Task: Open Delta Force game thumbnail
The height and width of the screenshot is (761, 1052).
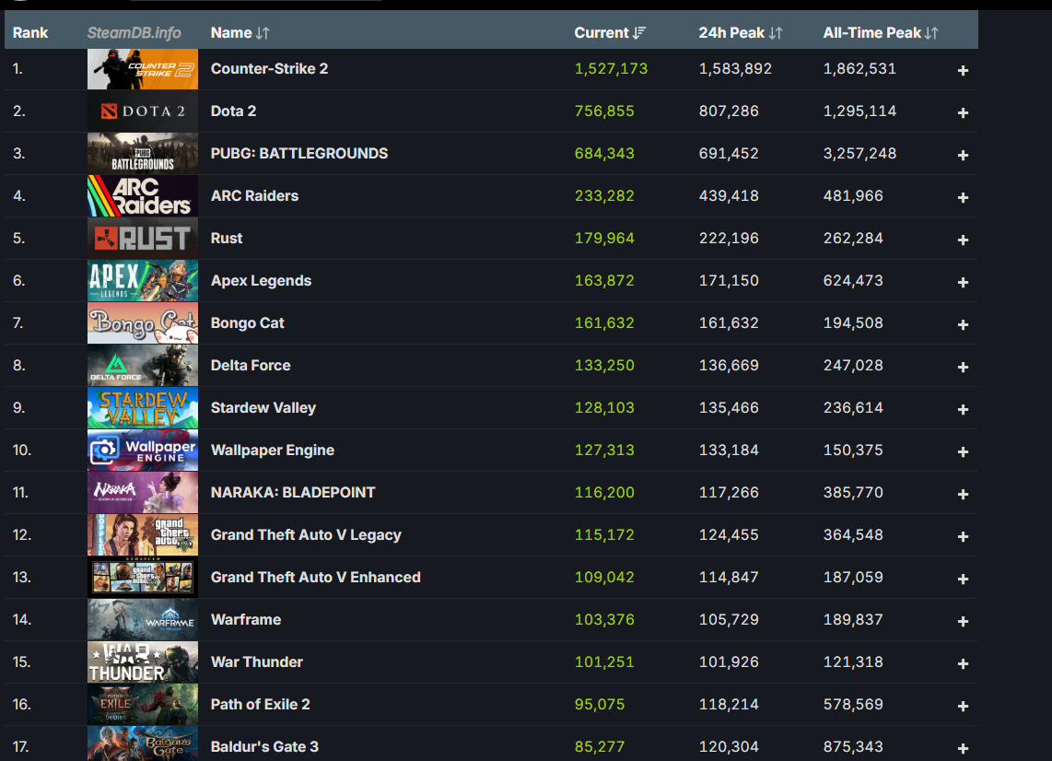Action: tap(142, 365)
